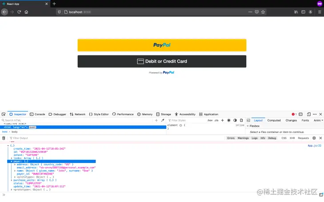The width and height of the screenshot is (324, 202).
Task: Switch to the Inspector tab
Action: pos(18,114)
